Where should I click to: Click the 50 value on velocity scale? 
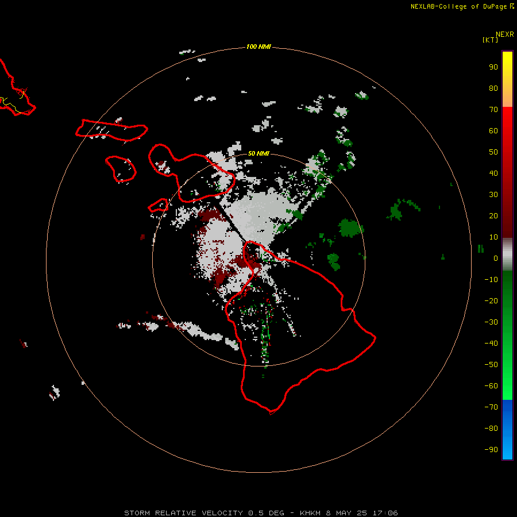pos(493,152)
